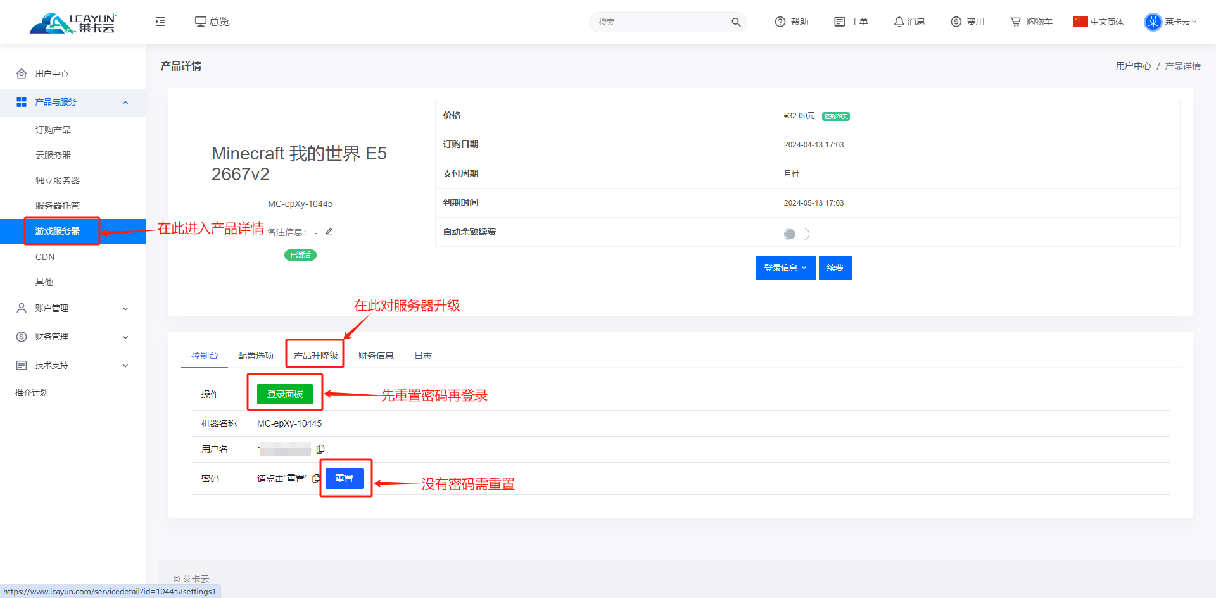Click the "2024-04-13 17:03" order date
Image resolution: width=1216 pixels, height=598 pixels.
coord(814,145)
